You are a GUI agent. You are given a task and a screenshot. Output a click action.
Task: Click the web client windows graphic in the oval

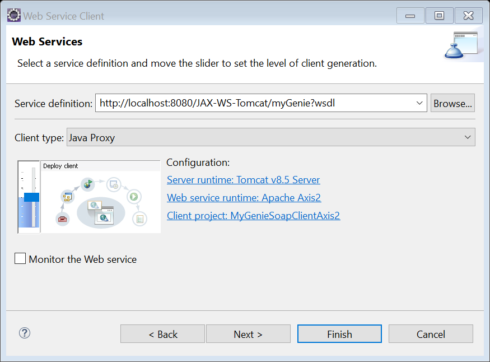click(x=100, y=212)
